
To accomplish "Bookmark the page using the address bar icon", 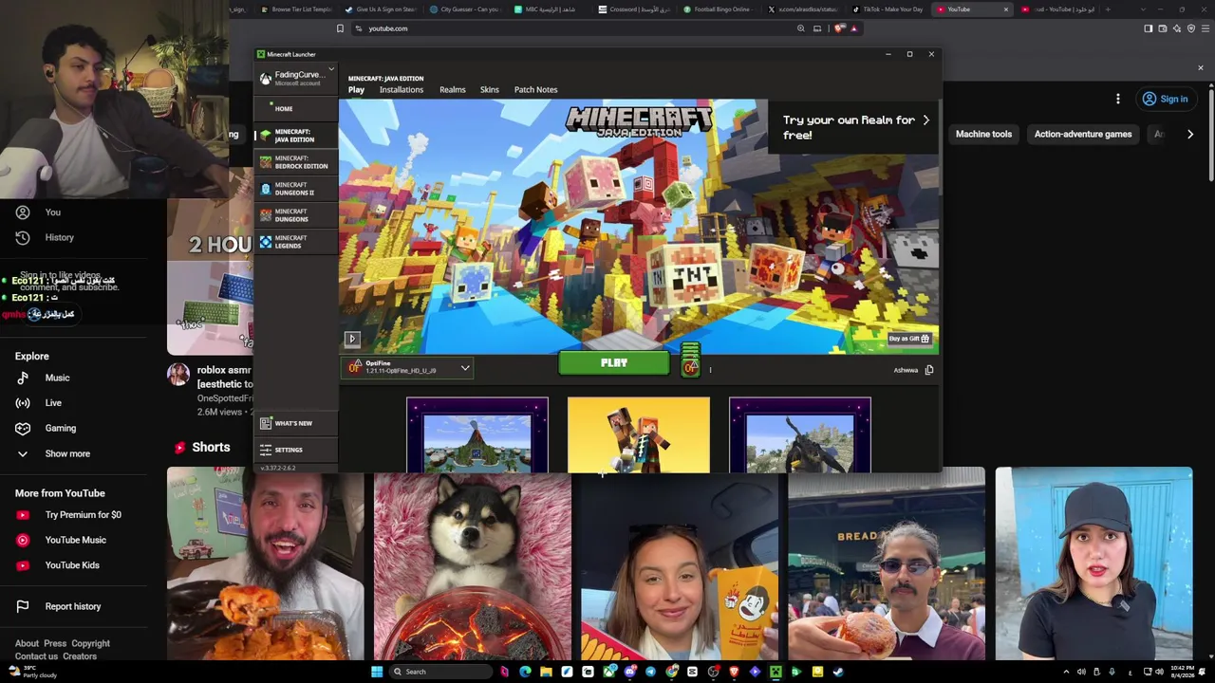I will pyautogui.click(x=340, y=28).
